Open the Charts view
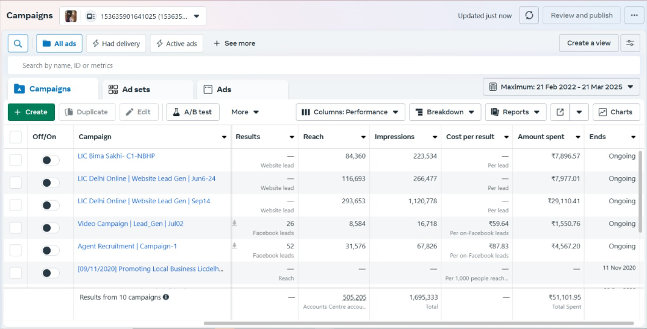647x329 pixels. pyautogui.click(x=616, y=112)
